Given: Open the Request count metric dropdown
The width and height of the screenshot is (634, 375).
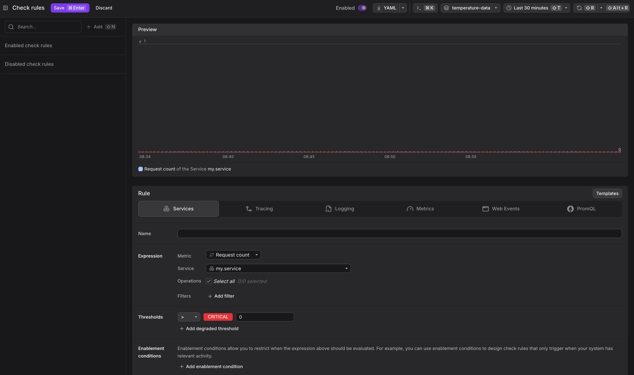Looking at the screenshot, I should point(233,255).
